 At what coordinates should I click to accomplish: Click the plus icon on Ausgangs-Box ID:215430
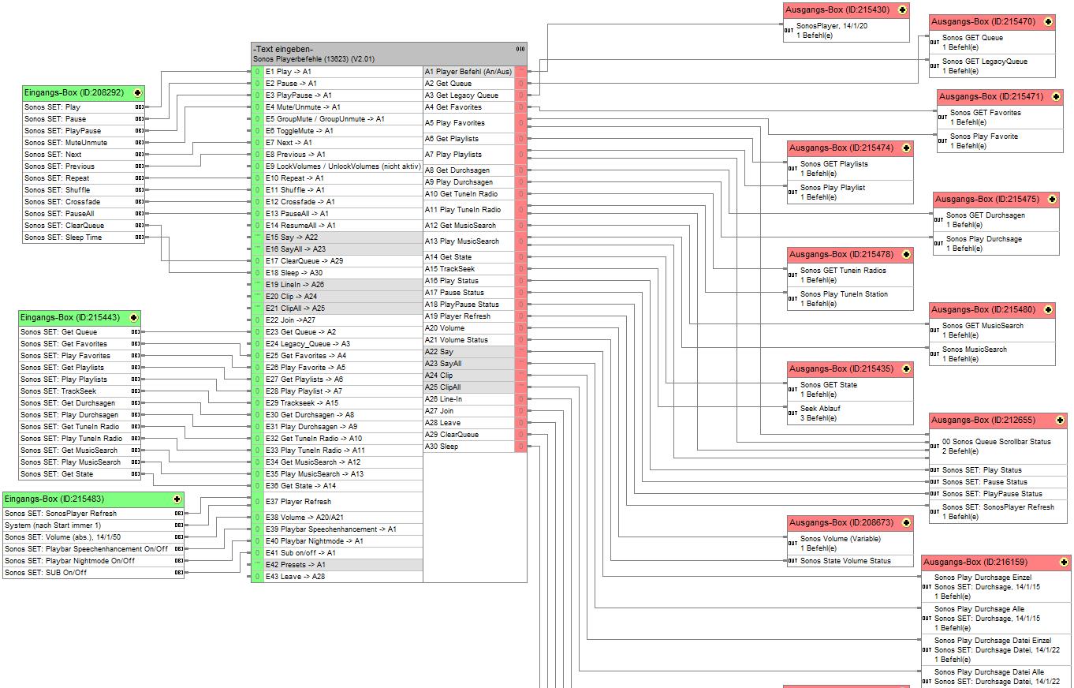click(902, 10)
